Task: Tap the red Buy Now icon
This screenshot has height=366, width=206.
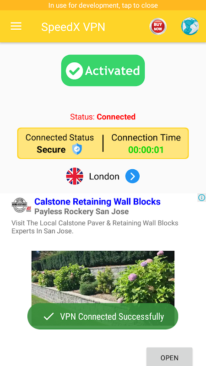Action: coord(158,27)
